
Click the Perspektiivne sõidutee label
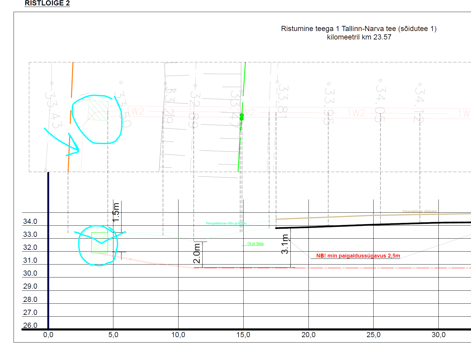coord(419,211)
